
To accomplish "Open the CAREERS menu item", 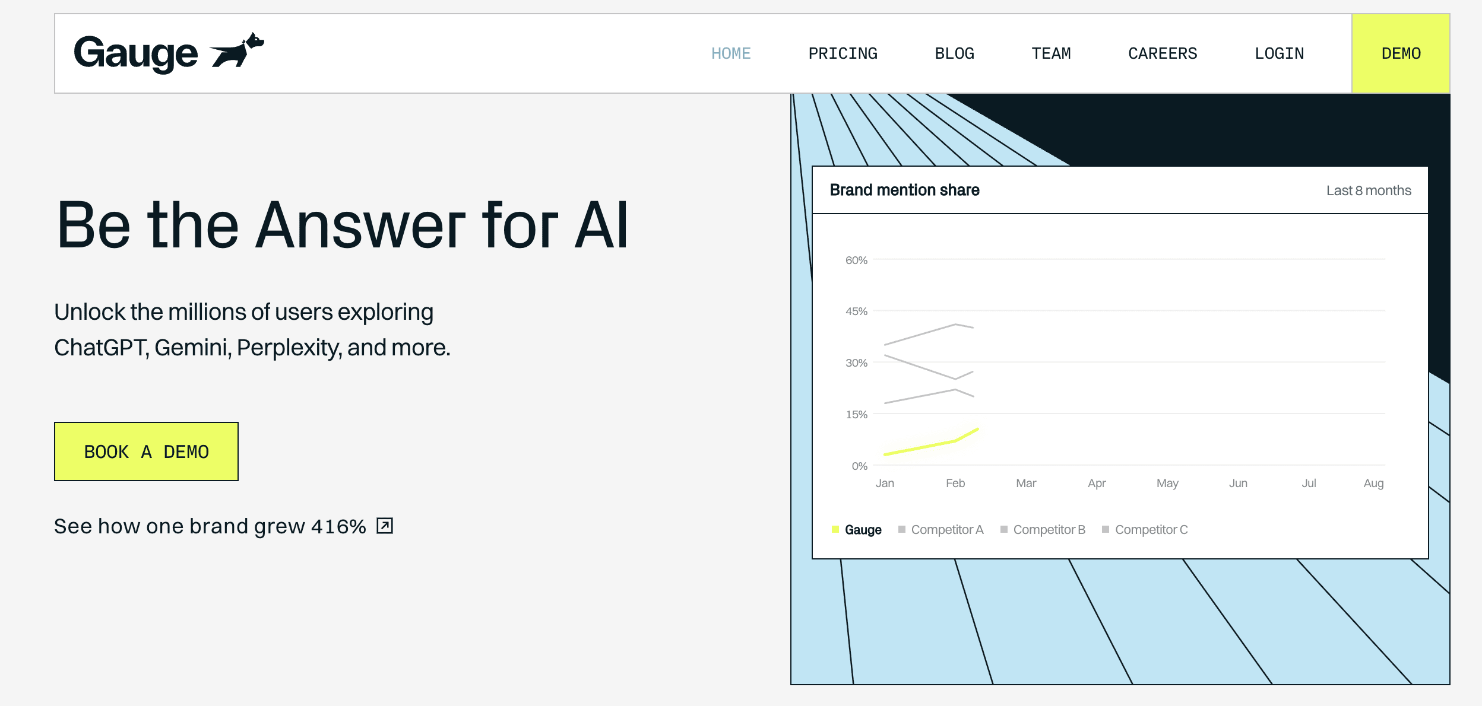I will (x=1163, y=53).
